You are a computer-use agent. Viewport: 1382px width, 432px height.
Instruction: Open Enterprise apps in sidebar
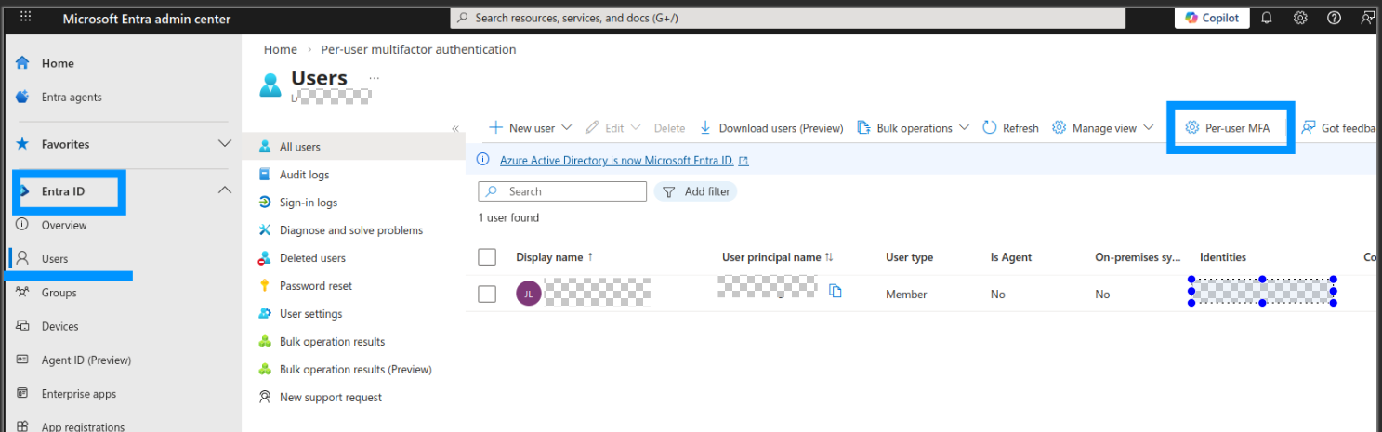click(79, 394)
